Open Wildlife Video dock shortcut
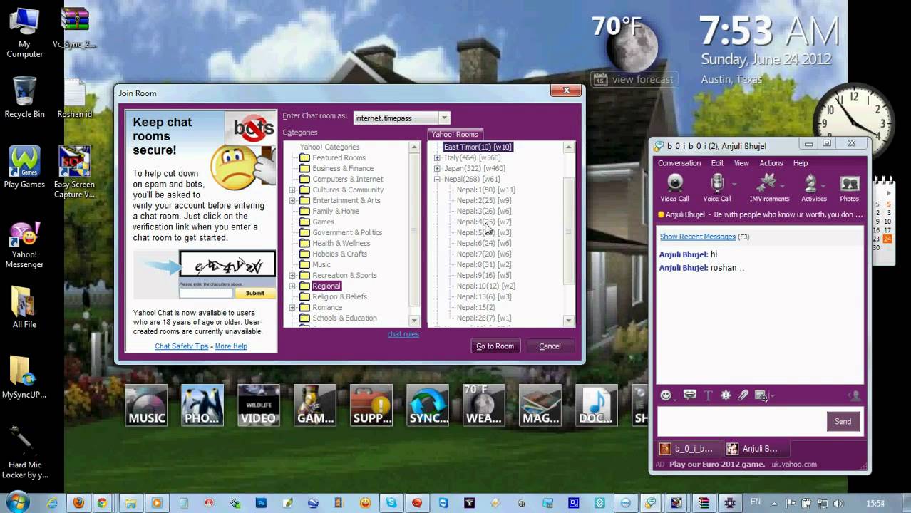This screenshot has width=911, height=513. (259, 405)
